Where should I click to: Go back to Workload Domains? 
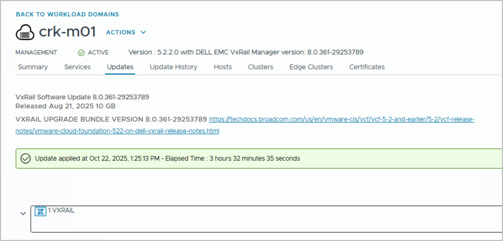coord(67,14)
